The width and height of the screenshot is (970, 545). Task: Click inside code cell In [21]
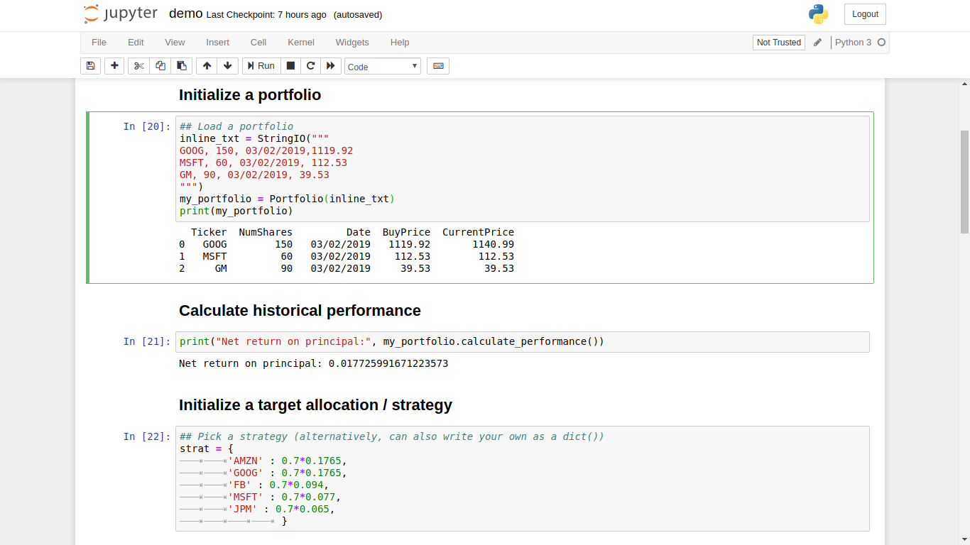522,341
